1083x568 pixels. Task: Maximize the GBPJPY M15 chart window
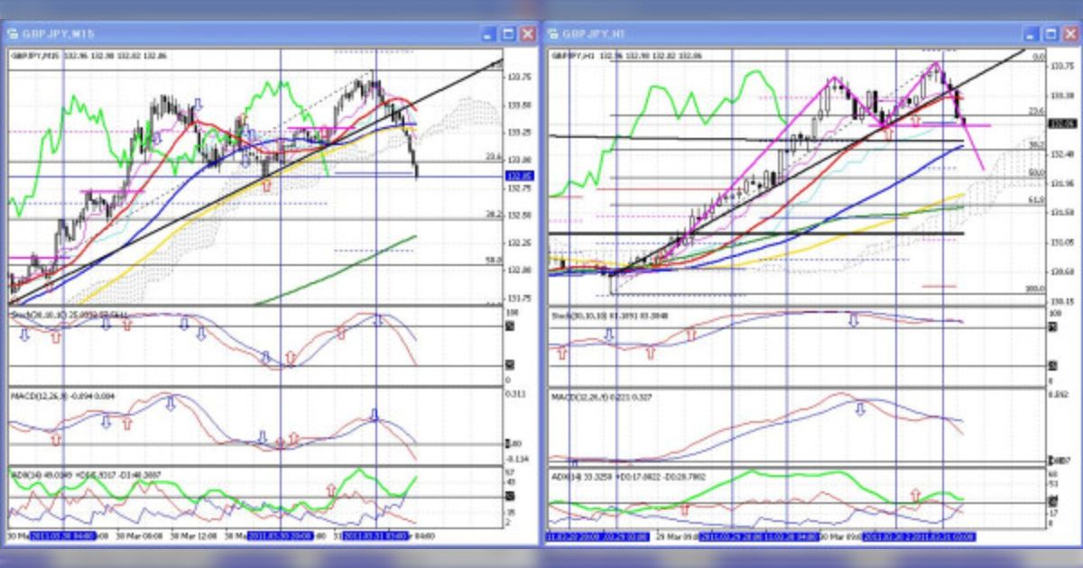508,34
